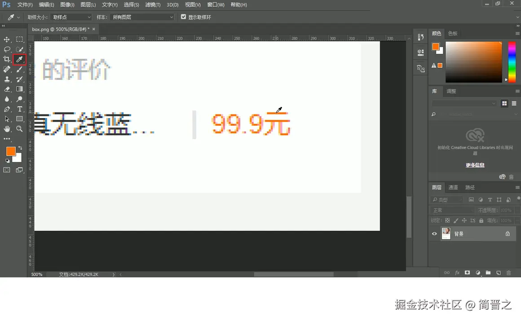Screen dimensions: 521x320
Task: Select the Eyedropper tool
Action: (x=20, y=59)
